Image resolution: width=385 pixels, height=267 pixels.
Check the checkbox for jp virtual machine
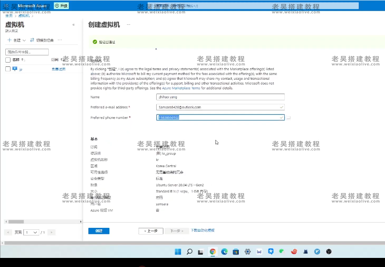tap(8, 69)
